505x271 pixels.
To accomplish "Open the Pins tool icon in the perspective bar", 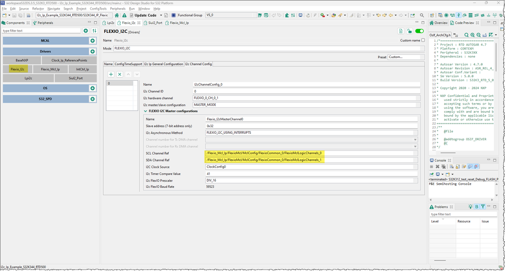I will 446,15.
